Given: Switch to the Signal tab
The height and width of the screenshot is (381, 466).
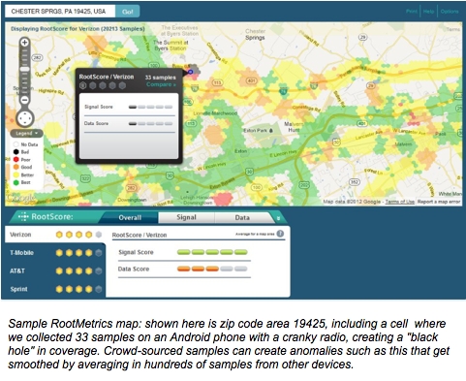Looking at the screenshot, I should [x=186, y=217].
